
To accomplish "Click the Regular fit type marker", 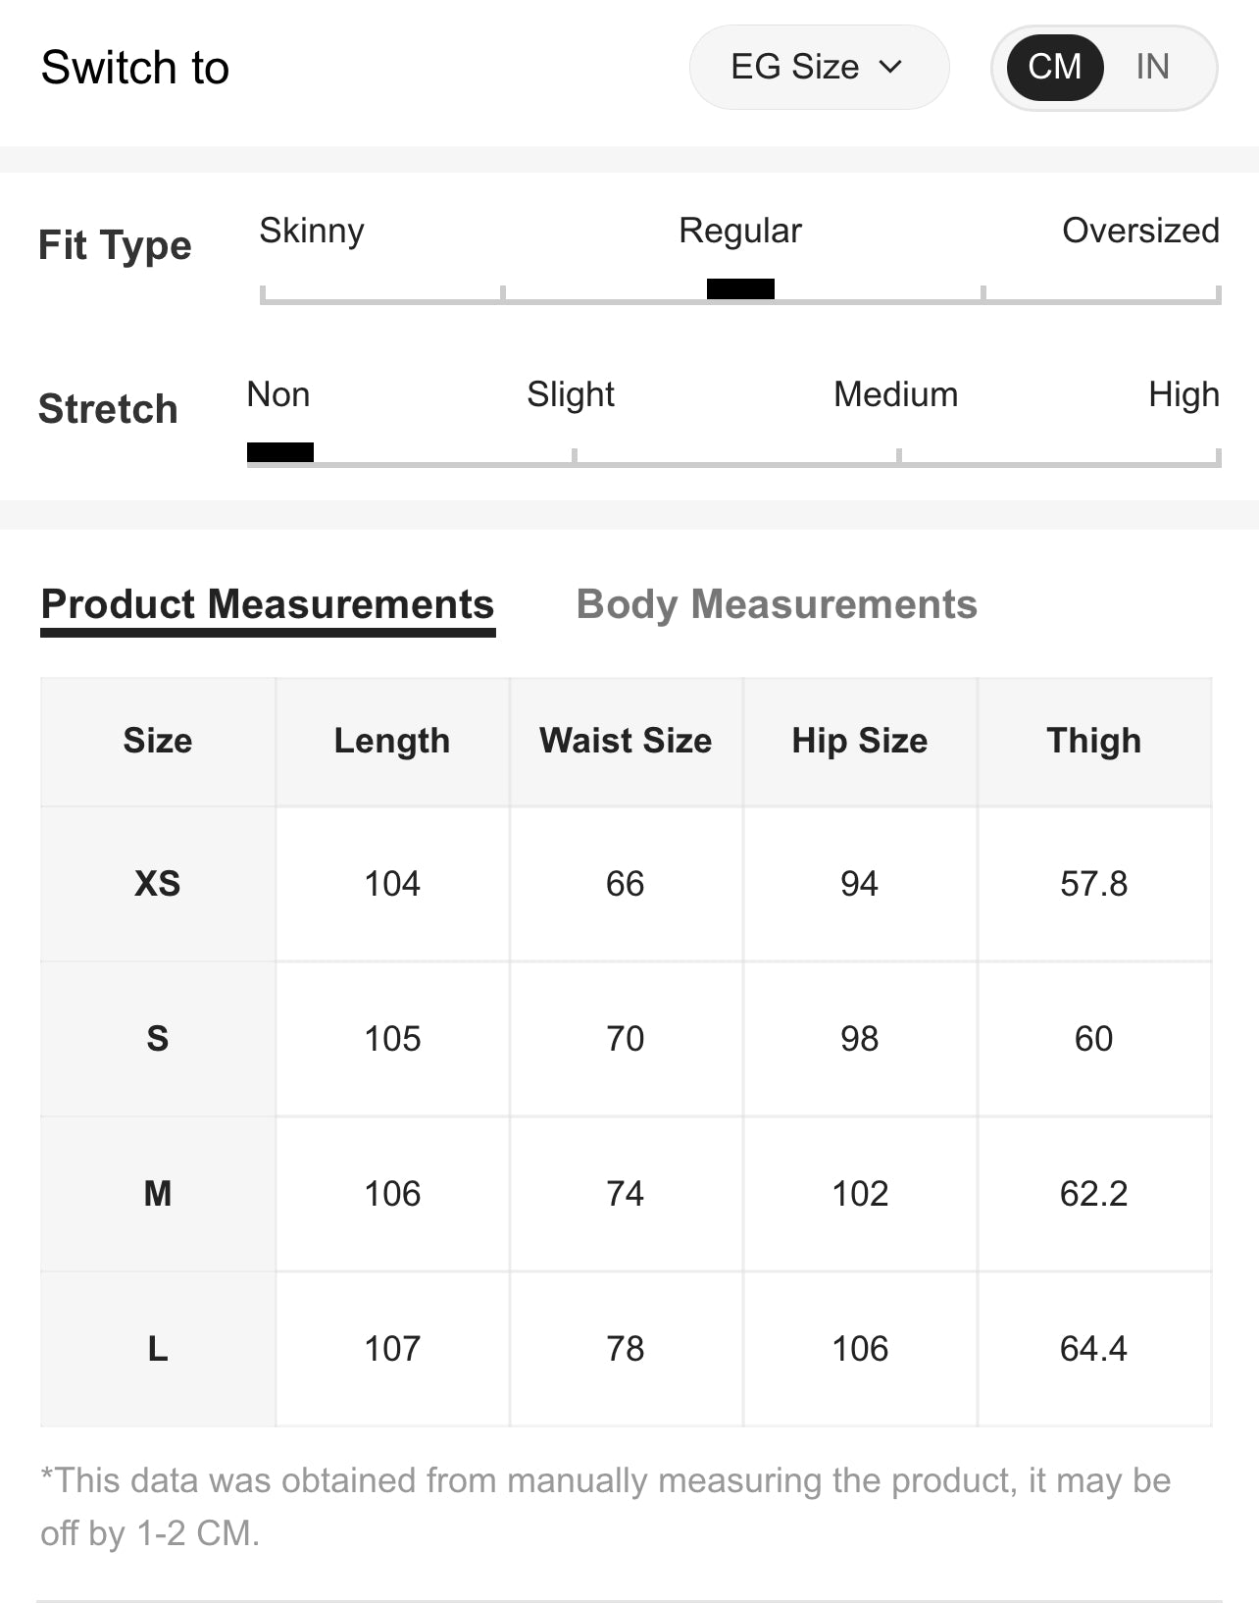I will tap(740, 288).
